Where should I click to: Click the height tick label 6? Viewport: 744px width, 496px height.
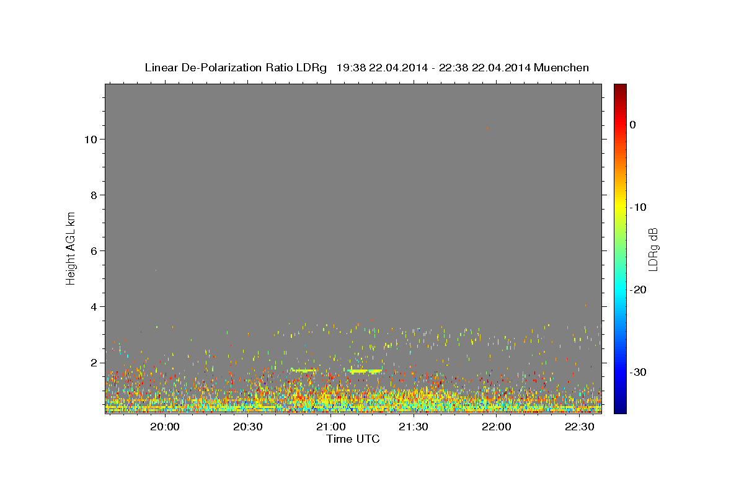coord(94,250)
